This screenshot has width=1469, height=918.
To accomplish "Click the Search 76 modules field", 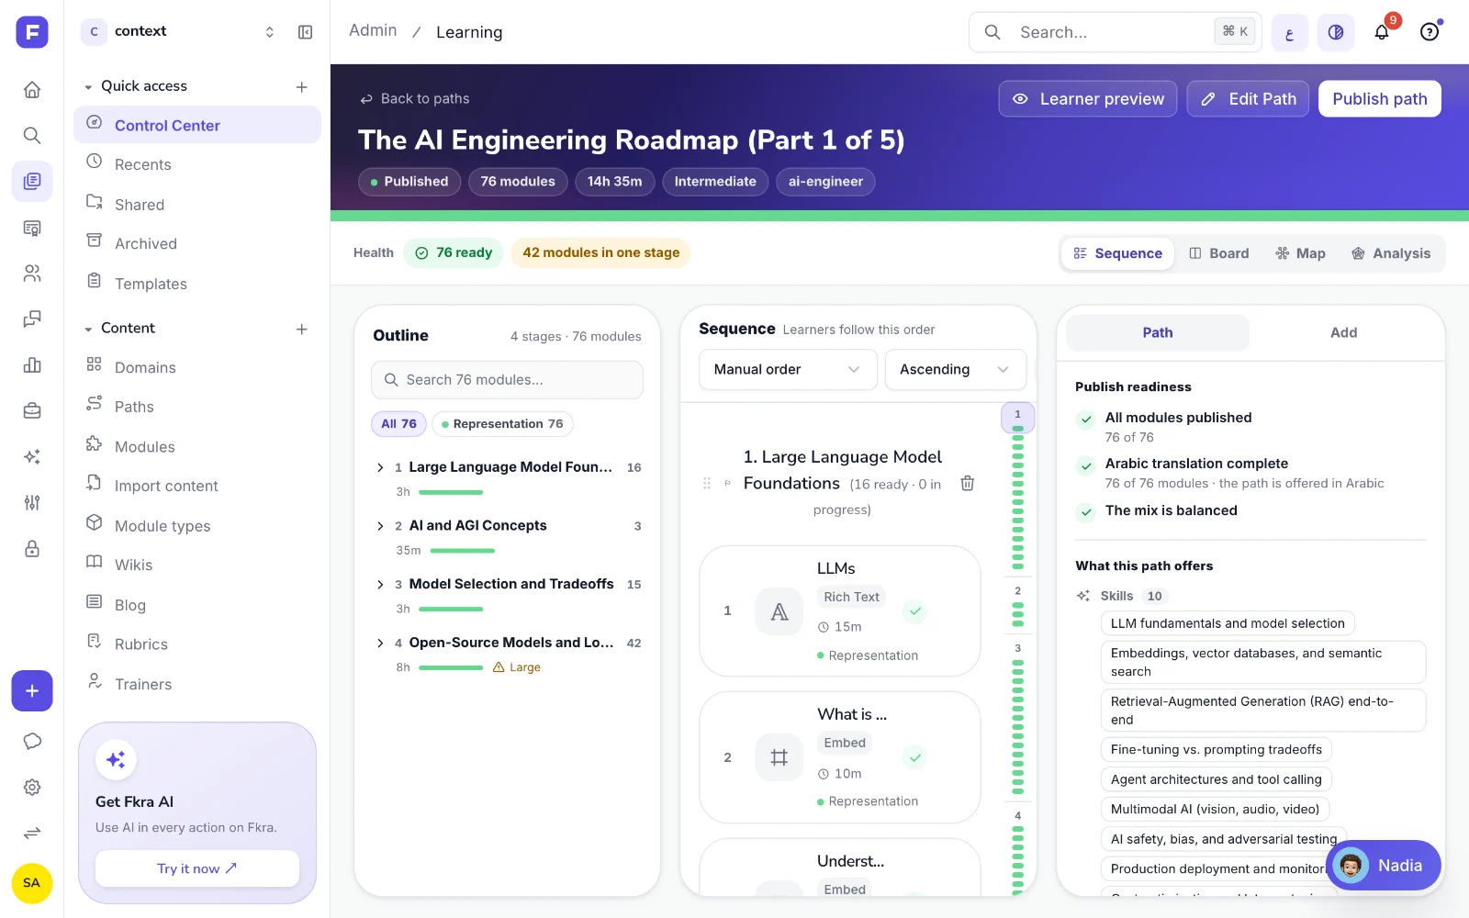I will [507, 380].
